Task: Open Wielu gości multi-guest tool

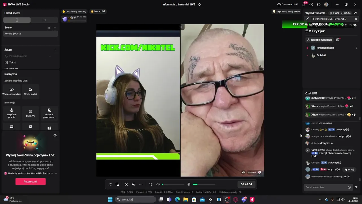Action: [x=31, y=91]
